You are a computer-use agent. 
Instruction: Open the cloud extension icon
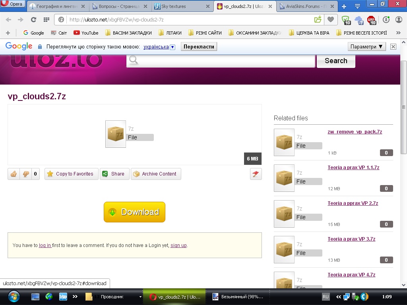[x=359, y=20]
